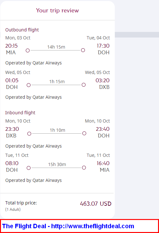Click the 14h 15m duration label
Image resolution: width=159 pixels, height=233 pixels.
point(56,47)
